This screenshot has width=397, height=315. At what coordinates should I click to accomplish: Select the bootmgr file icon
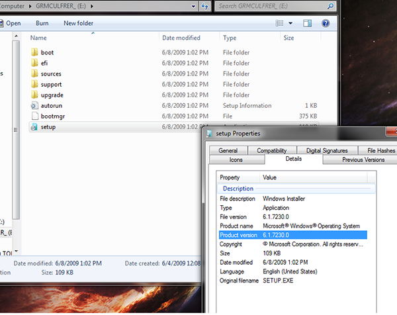point(34,116)
